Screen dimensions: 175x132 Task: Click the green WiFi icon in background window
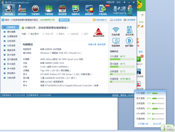coord(139,59)
